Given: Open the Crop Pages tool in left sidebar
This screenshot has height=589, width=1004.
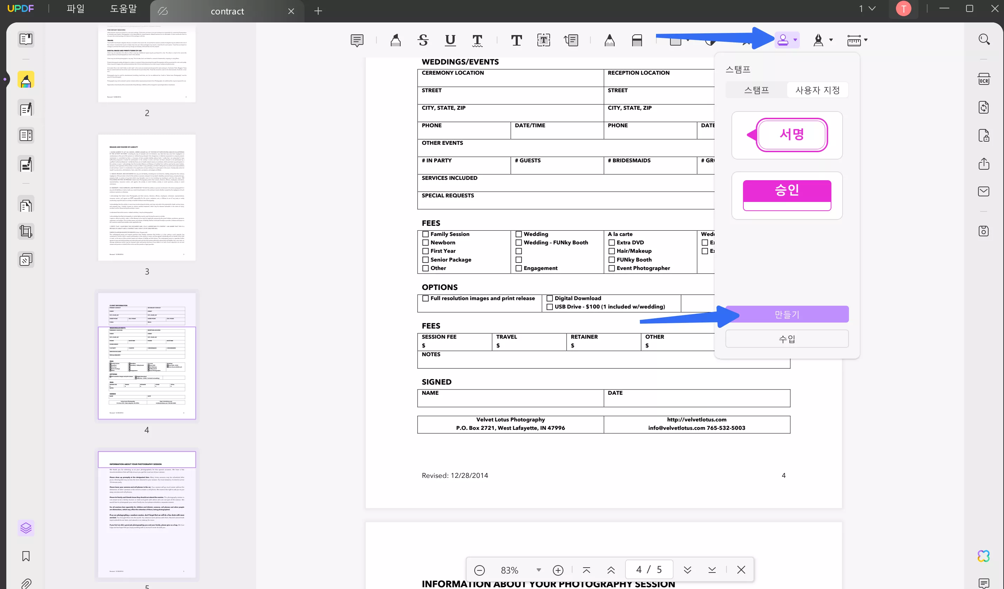Looking at the screenshot, I should coord(26,231).
